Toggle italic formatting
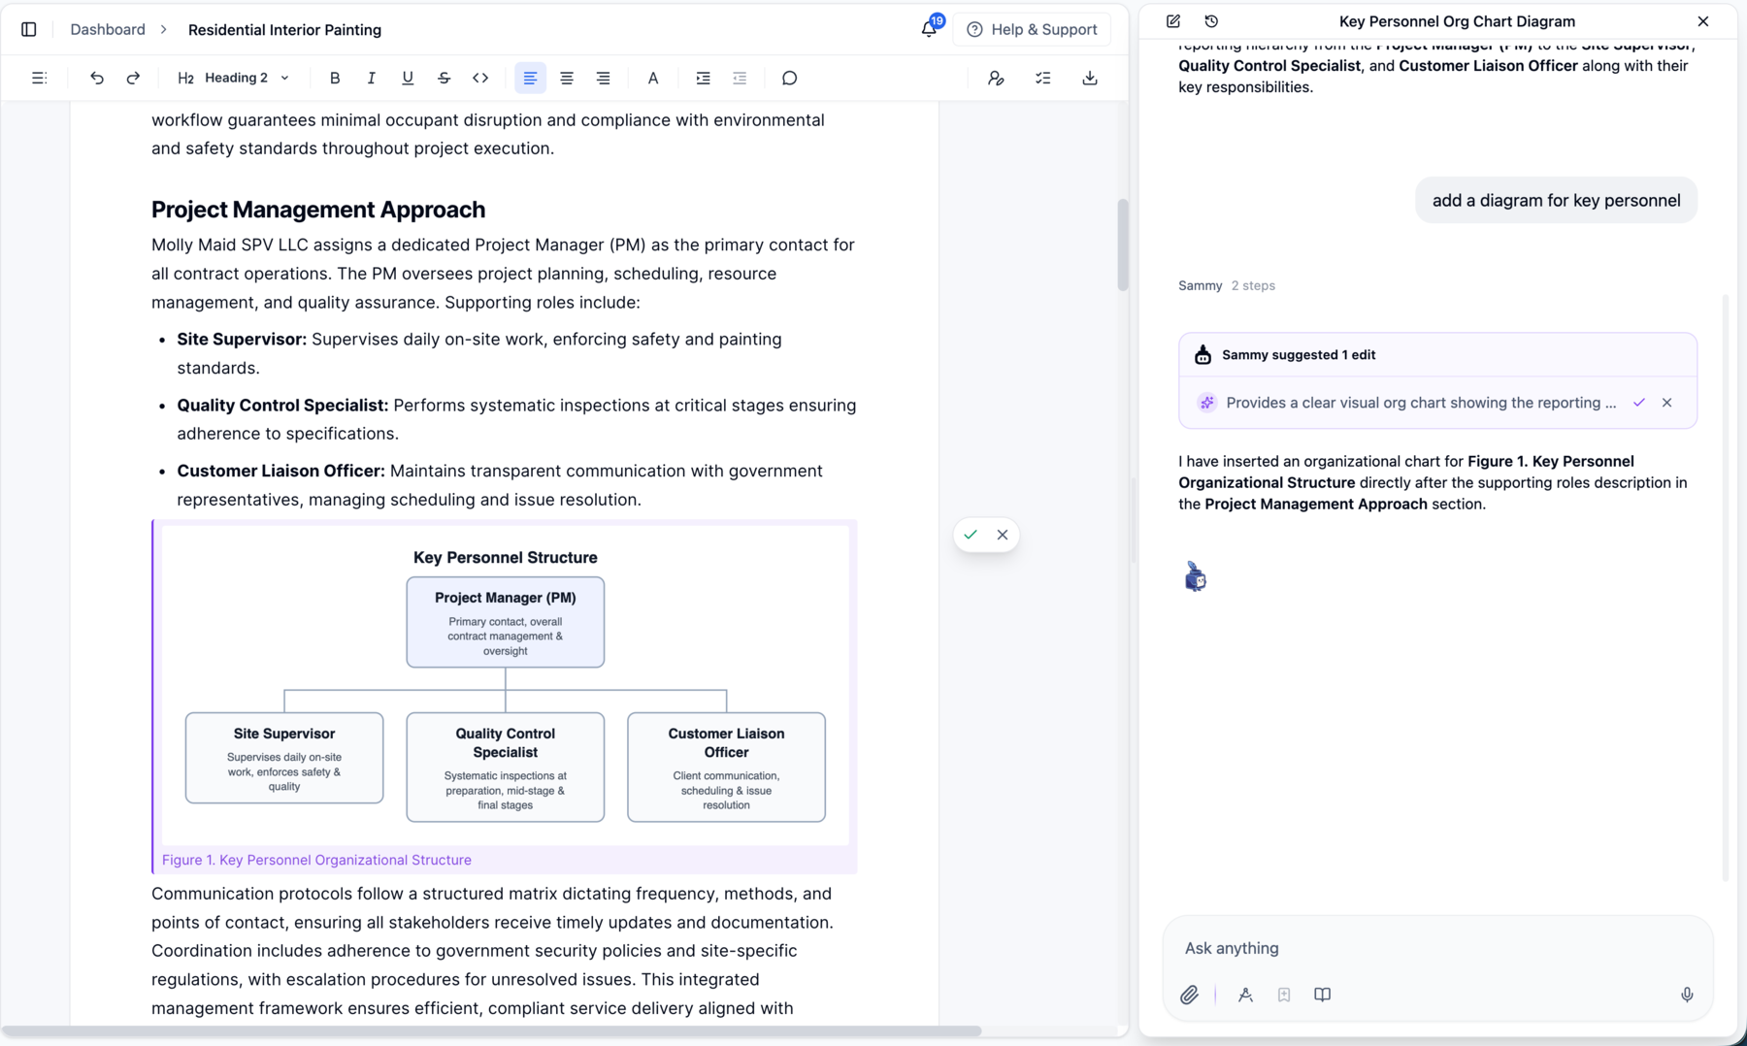The height and width of the screenshot is (1046, 1747). point(371,78)
